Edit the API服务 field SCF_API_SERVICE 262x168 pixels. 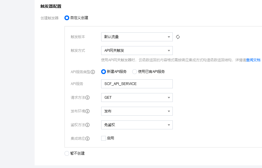tap(137, 84)
